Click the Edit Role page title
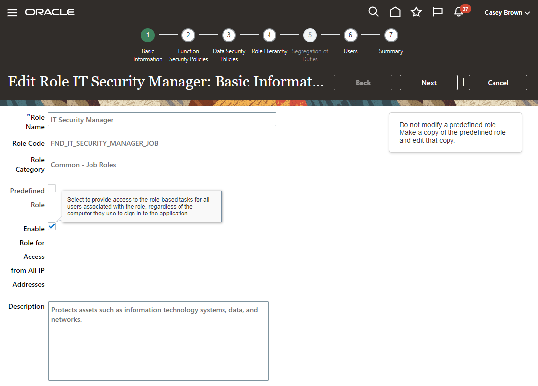The image size is (538, 386). (x=166, y=82)
